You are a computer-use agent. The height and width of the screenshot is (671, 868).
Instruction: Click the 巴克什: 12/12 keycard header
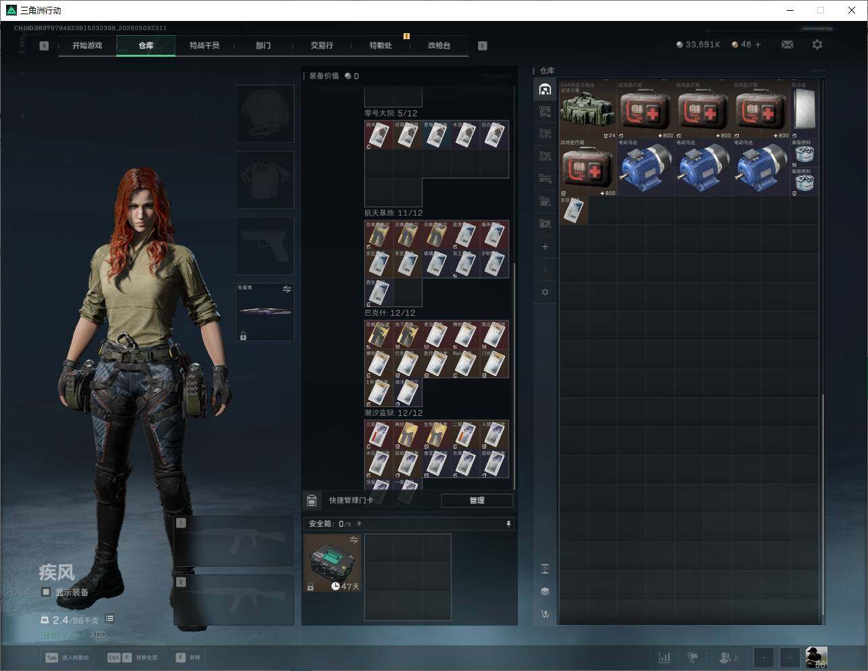(x=390, y=313)
